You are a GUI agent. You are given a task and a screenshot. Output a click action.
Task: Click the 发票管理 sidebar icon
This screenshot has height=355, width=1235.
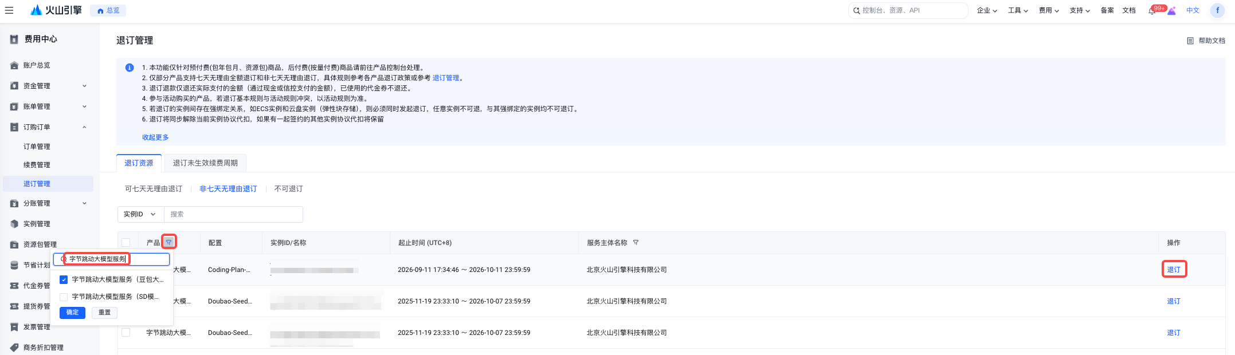(x=14, y=327)
